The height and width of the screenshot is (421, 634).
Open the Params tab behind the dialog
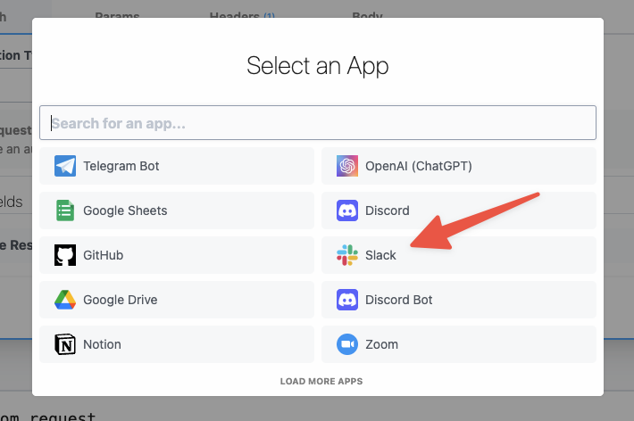117,15
